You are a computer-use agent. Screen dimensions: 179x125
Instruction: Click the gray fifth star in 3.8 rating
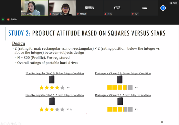[62, 88]
